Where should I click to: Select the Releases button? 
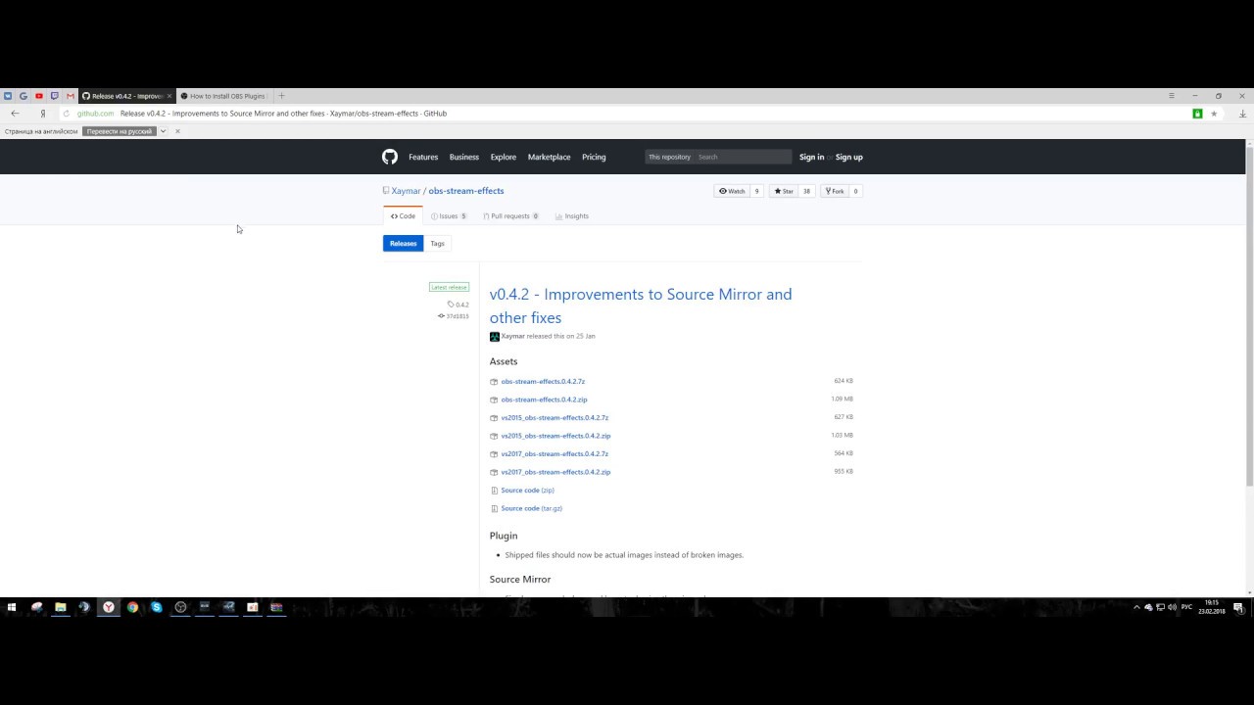[x=403, y=243]
